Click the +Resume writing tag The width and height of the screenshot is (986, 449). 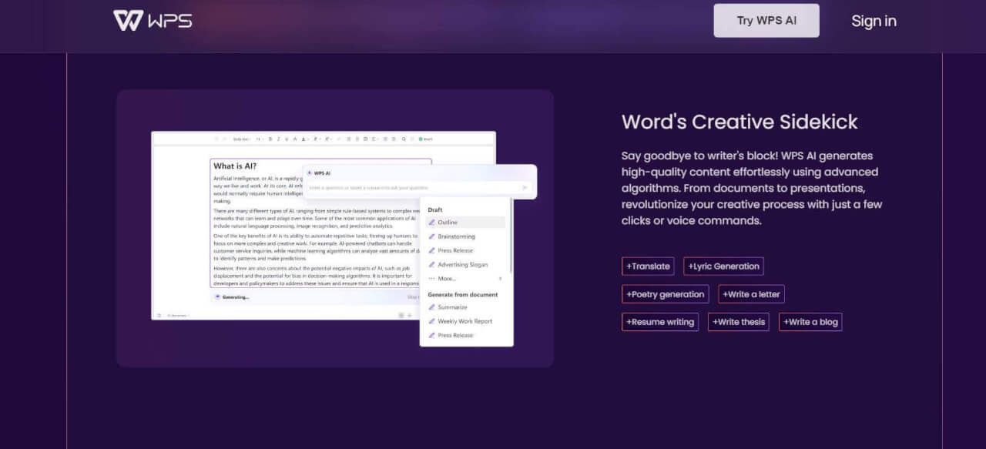659,322
